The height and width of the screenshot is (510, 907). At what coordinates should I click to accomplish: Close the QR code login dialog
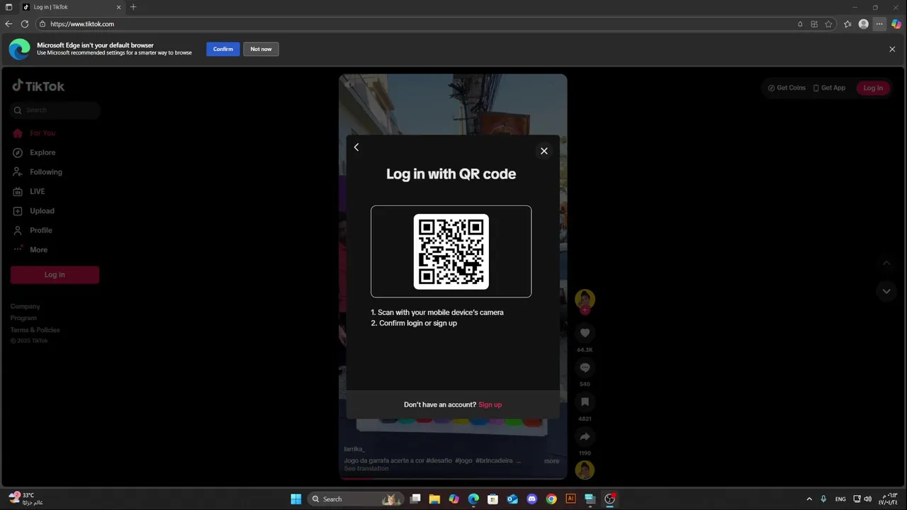point(544,151)
